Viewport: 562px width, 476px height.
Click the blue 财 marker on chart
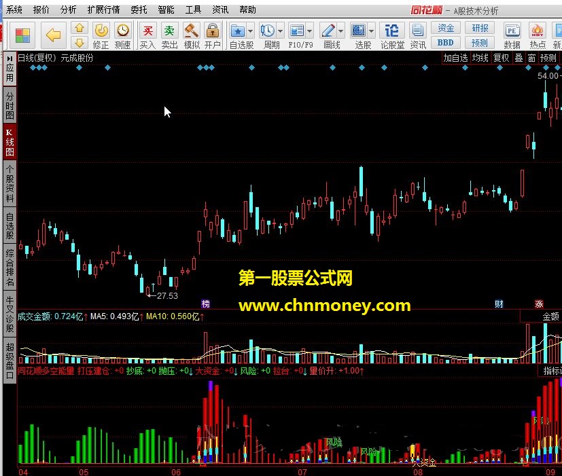(499, 304)
